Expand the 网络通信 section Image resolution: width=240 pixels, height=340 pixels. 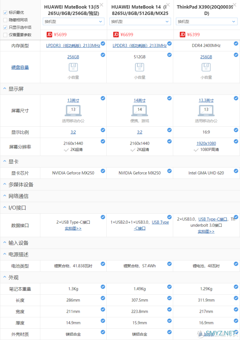5,196
